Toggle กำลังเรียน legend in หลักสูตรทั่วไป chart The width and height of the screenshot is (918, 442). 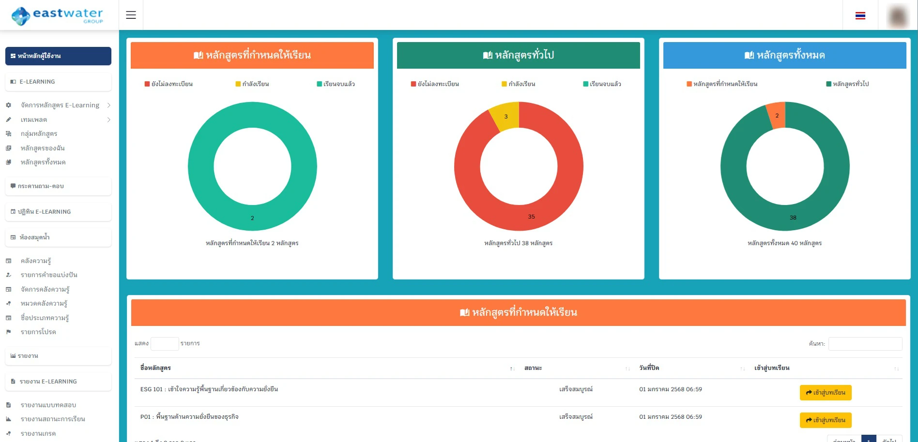518,84
